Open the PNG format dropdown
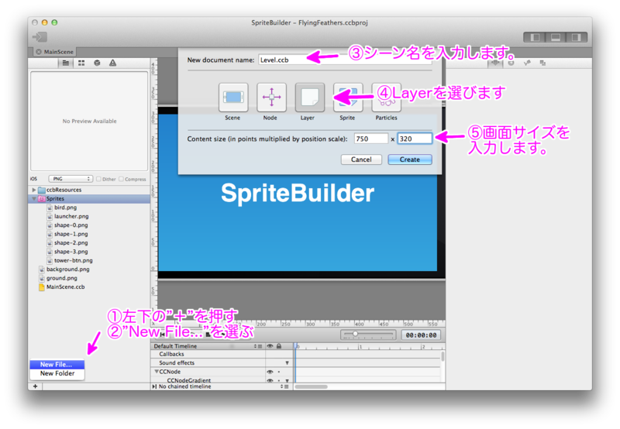This screenshot has width=620, height=429. [71, 179]
